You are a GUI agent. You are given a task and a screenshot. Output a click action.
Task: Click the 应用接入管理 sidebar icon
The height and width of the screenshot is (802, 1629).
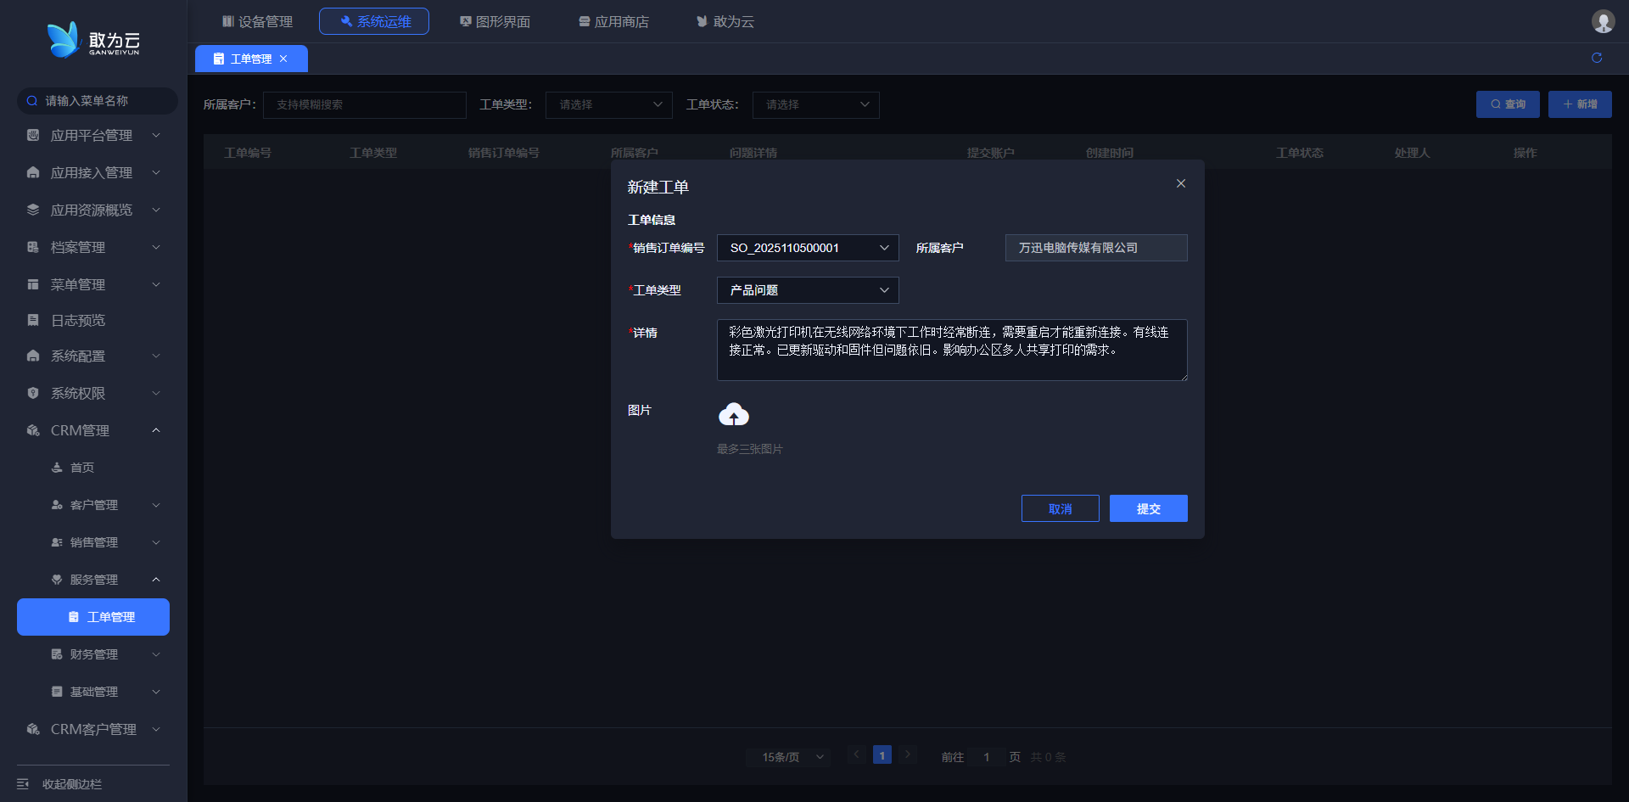[33, 172]
